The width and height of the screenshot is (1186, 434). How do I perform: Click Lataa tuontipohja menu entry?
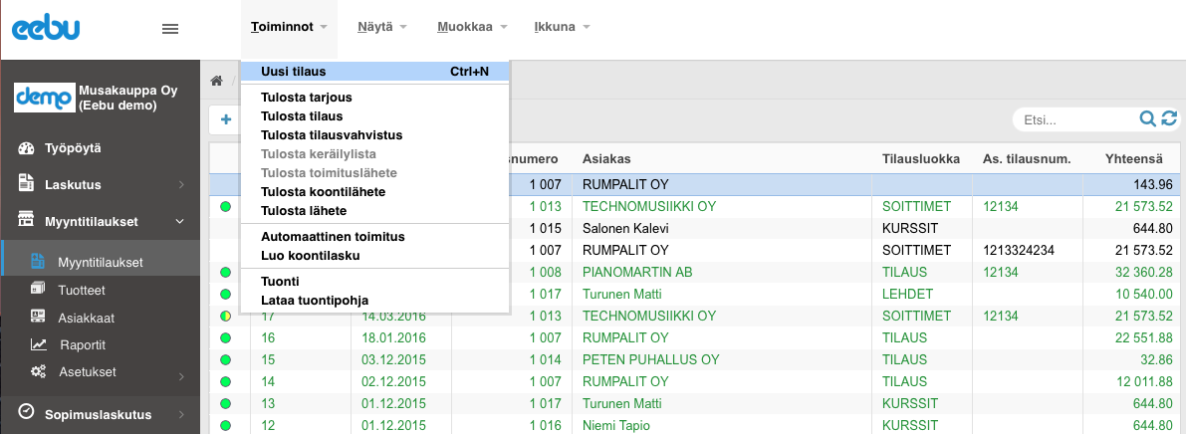coord(314,299)
